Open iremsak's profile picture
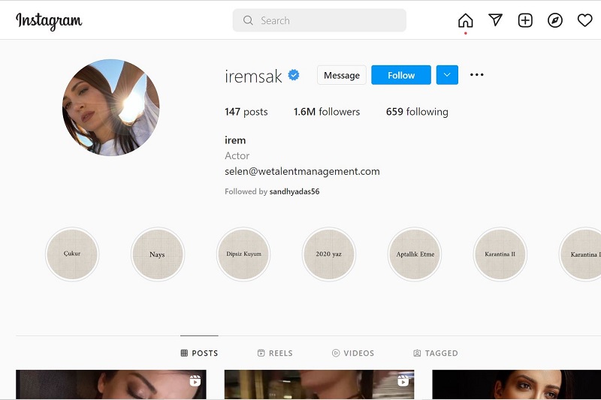Screen dimensions: 601x400 111,107
